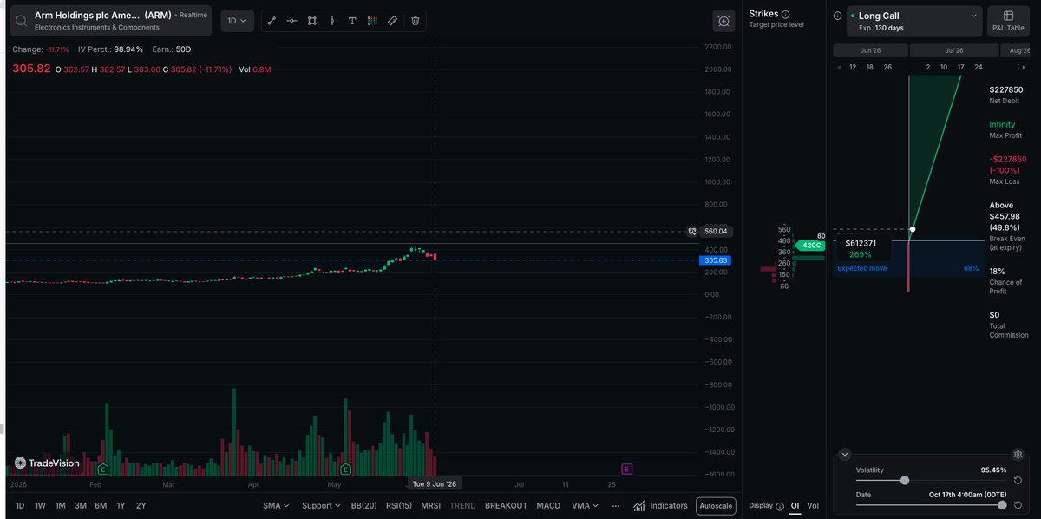Open info icon beside Long Call

(837, 16)
